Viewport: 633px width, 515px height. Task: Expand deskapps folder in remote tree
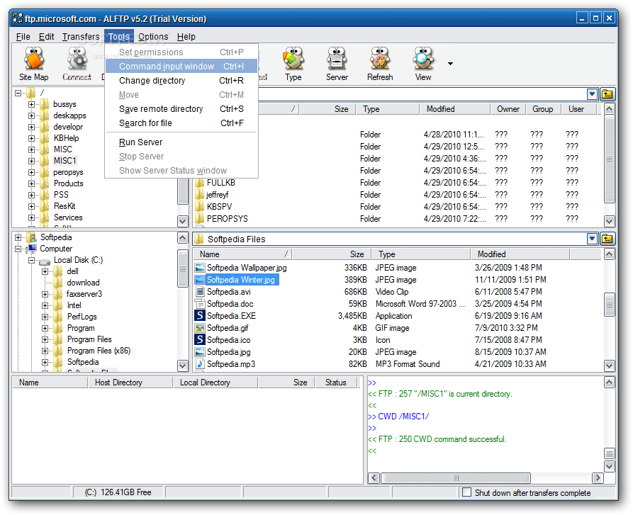click(31, 115)
